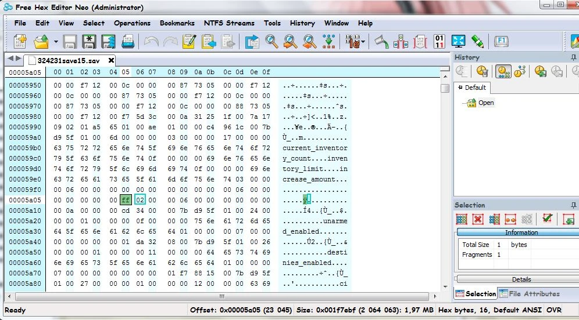Pin the Selection panel
This screenshot has width=579, height=320.
pos(573,205)
